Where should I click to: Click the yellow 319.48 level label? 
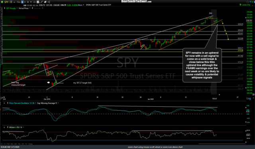coord(240,51)
